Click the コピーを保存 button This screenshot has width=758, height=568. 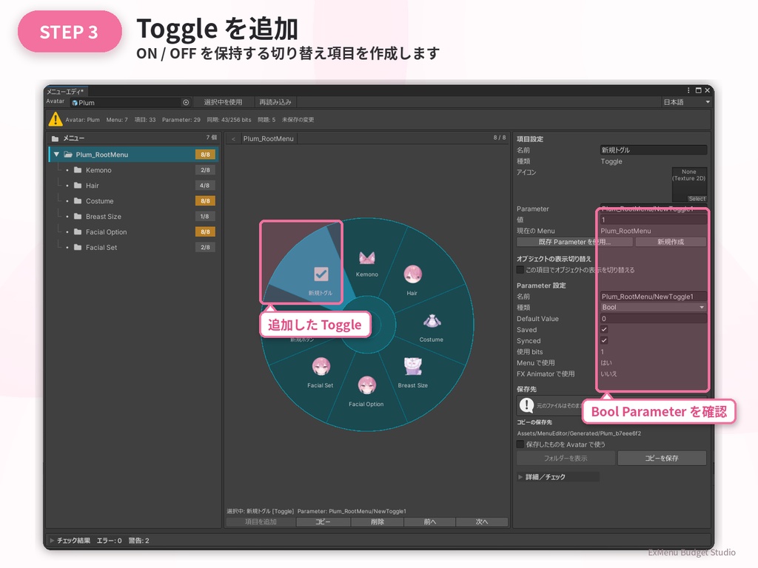662,458
